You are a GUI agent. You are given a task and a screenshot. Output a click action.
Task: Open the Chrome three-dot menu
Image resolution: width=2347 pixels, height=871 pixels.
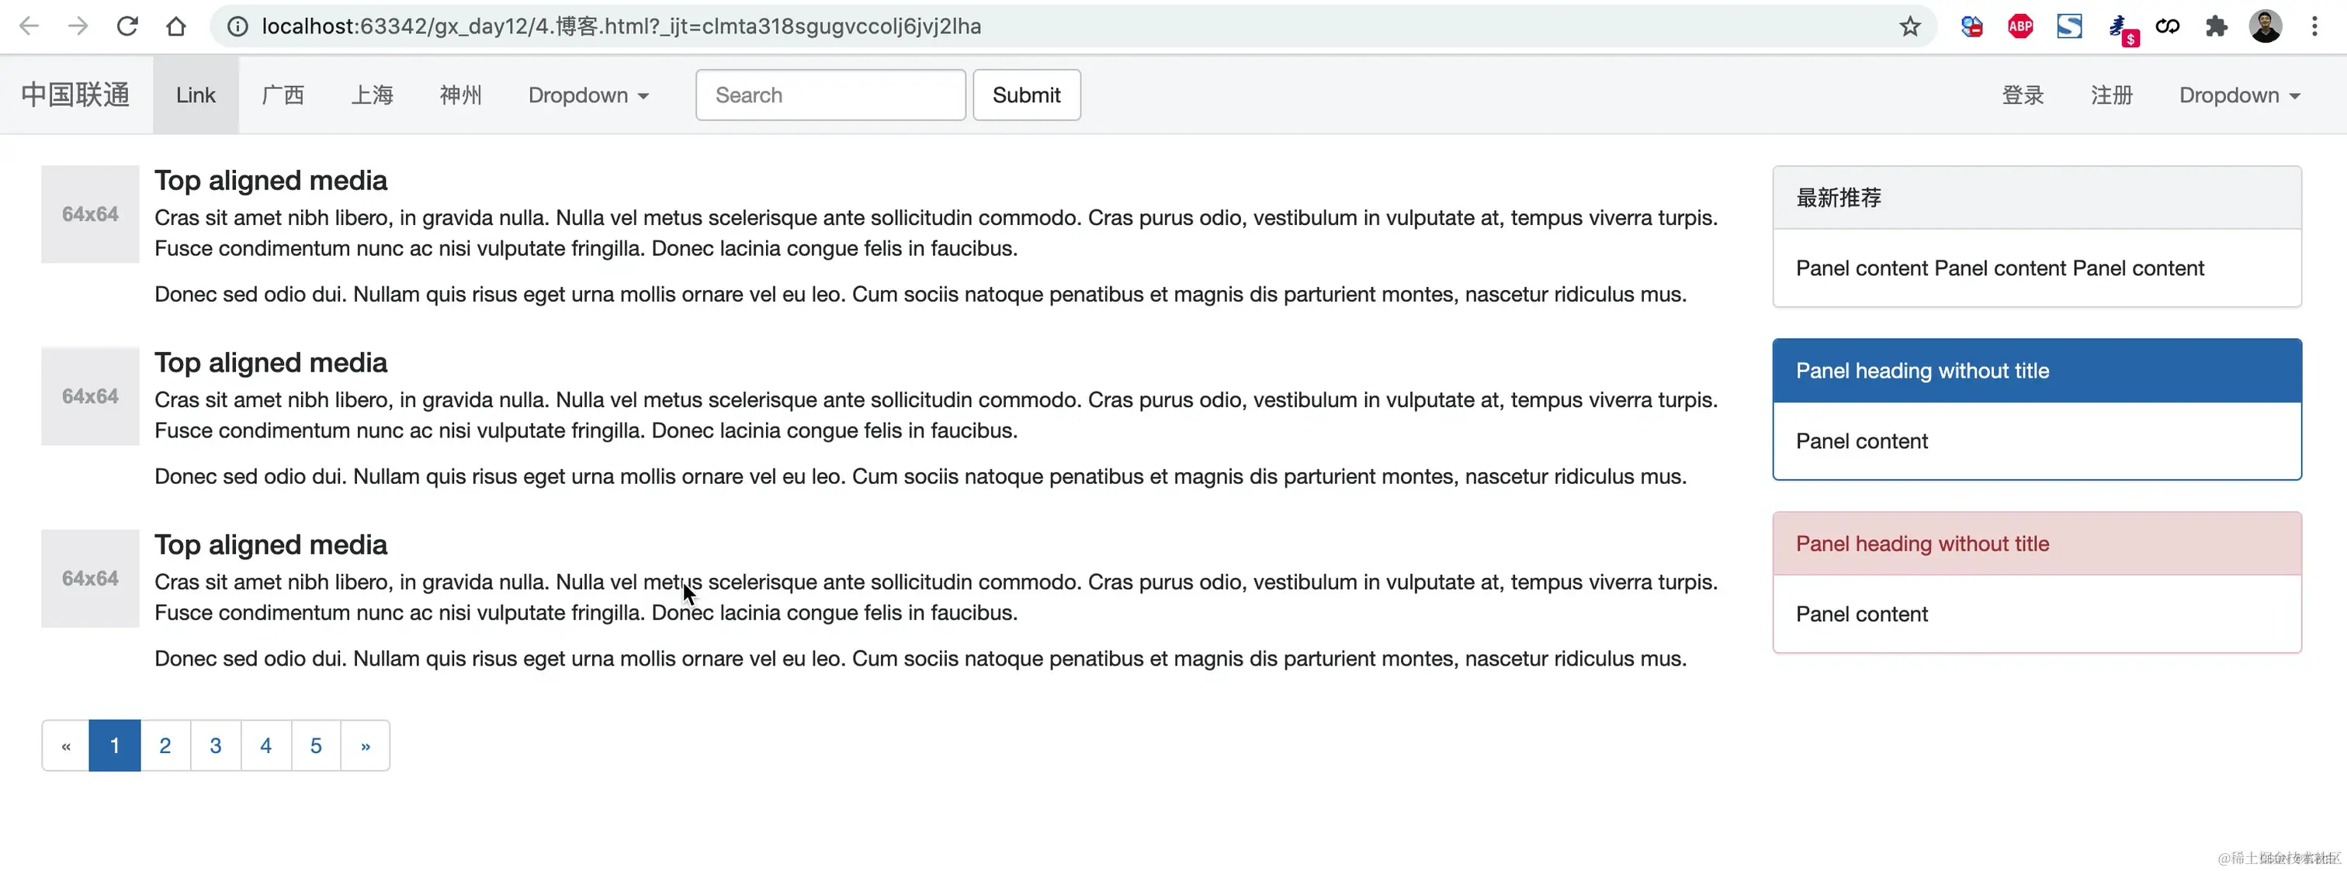click(2314, 26)
